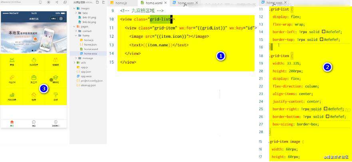Screen dimensions: 352x162
Task: Select the home.wxss tab in right editor pane
Action: point(272,2)
